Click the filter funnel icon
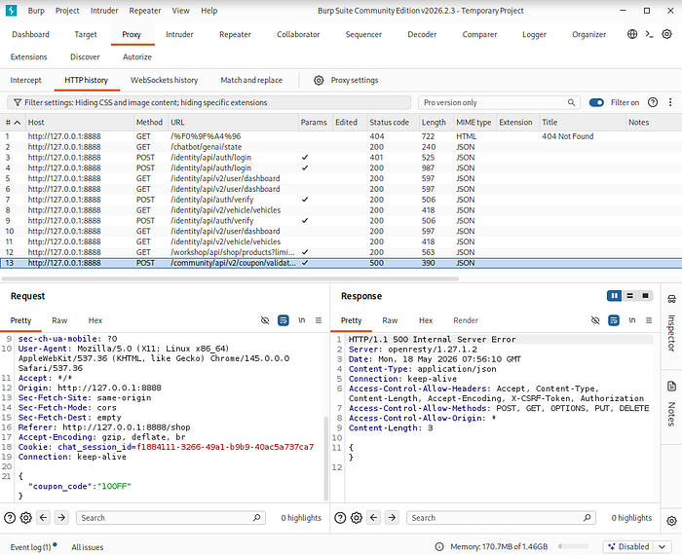This screenshot has width=682, height=555. (x=17, y=102)
